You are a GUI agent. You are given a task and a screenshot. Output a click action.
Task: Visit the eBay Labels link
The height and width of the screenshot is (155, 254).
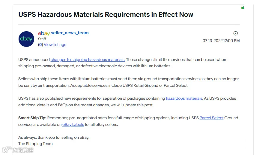tap(73, 124)
